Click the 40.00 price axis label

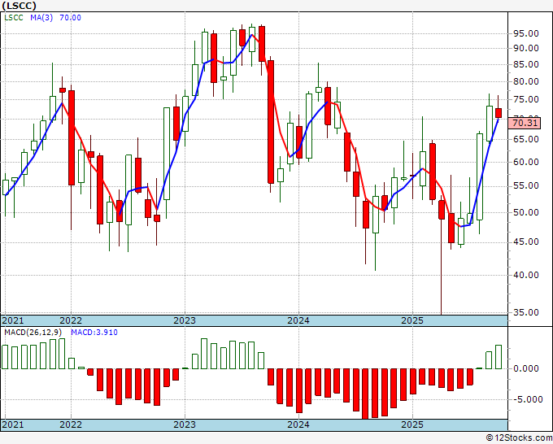click(x=526, y=275)
